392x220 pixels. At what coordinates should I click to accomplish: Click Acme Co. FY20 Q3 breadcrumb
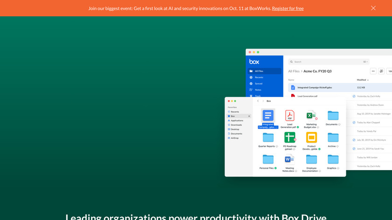click(317, 71)
